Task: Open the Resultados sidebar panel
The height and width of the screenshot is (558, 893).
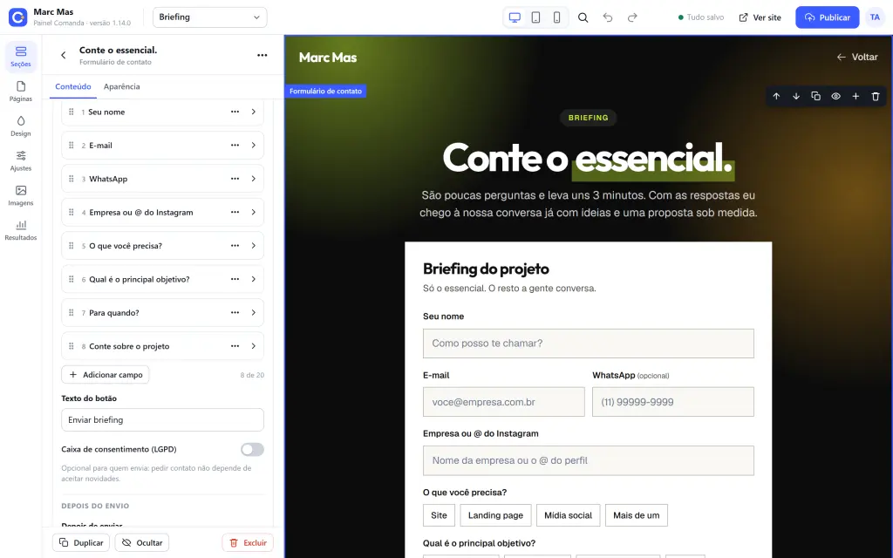Action: (21, 230)
